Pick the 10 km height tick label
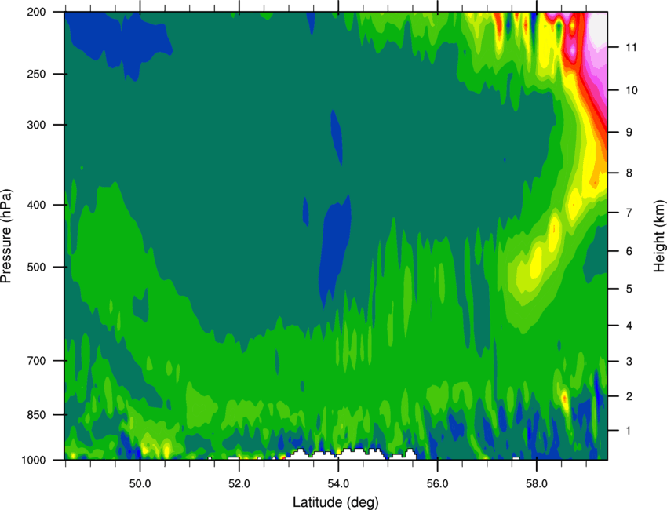This screenshot has height=510, width=667. coord(631,90)
